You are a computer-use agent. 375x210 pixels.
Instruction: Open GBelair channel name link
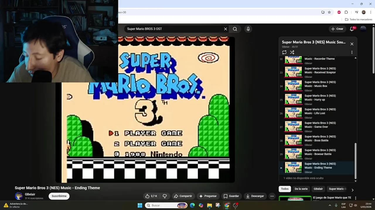(x=30, y=194)
